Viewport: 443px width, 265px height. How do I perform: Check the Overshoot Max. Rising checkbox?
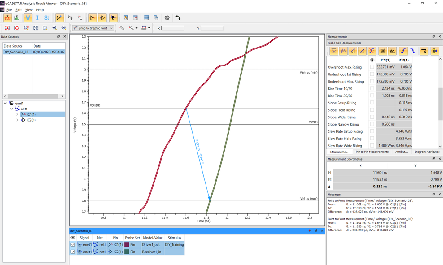click(x=372, y=67)
